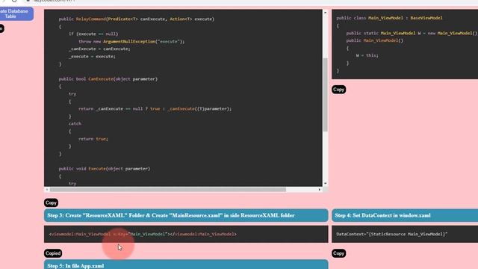
Task: Click the scroll right arrow of code block
Action: (319, 189)
